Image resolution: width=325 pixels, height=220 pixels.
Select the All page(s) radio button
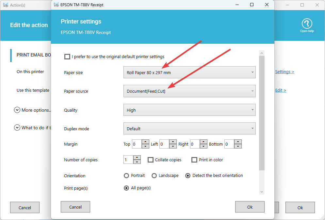126,188
